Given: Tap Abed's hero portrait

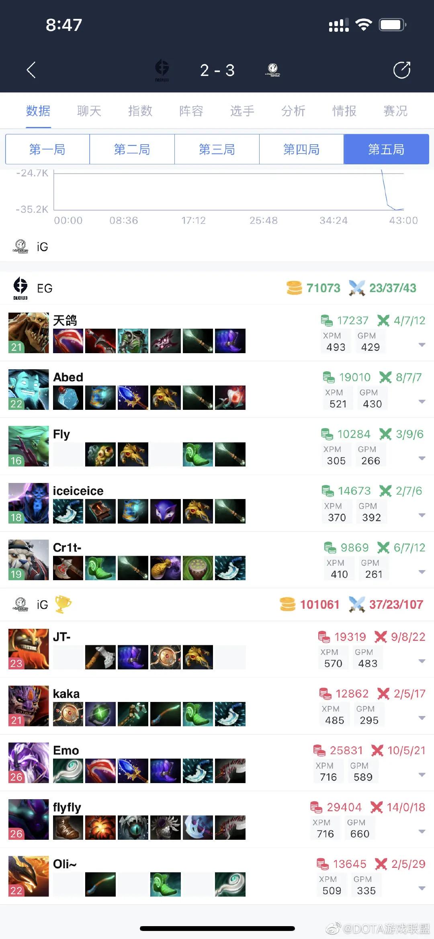Looking at the screenshot, I should click(x=29, y=389).
